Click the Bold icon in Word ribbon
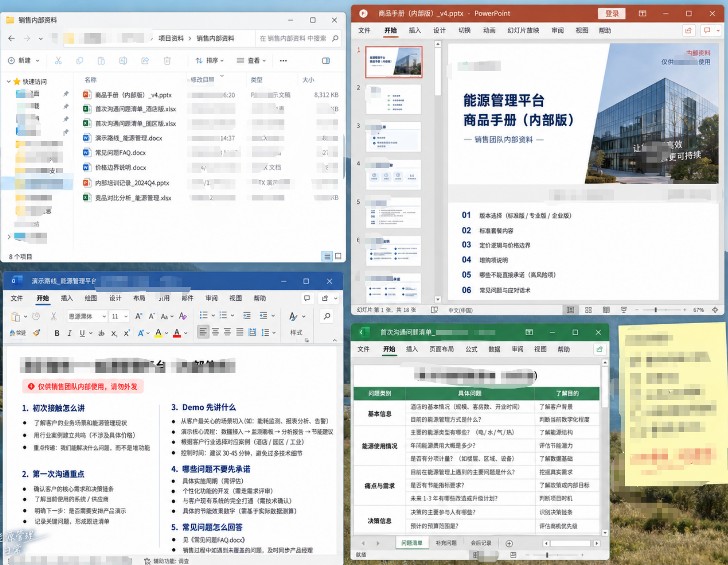Viewport: 728px width, 565px height. 57,333
